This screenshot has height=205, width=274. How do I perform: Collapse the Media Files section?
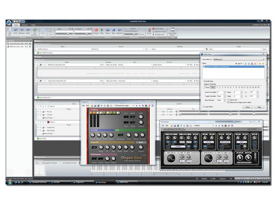coord(35,60)
